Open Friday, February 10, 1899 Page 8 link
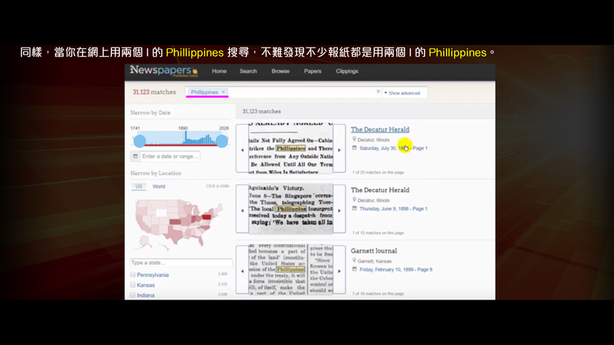Image resolution: width=614 pixels, height=345 pixels. click(396, 269)
